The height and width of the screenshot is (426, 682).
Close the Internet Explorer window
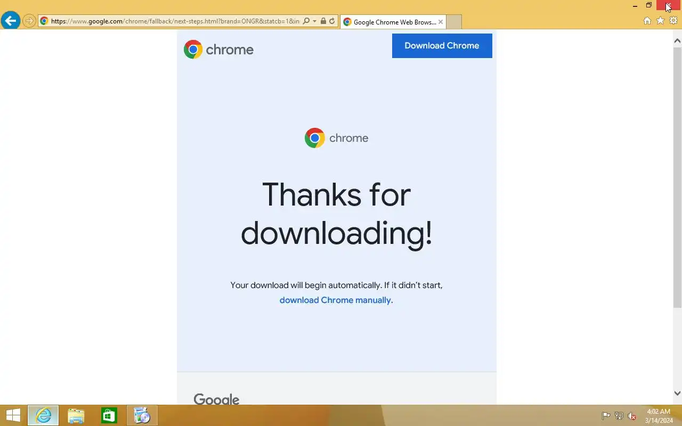coord(669,5)
